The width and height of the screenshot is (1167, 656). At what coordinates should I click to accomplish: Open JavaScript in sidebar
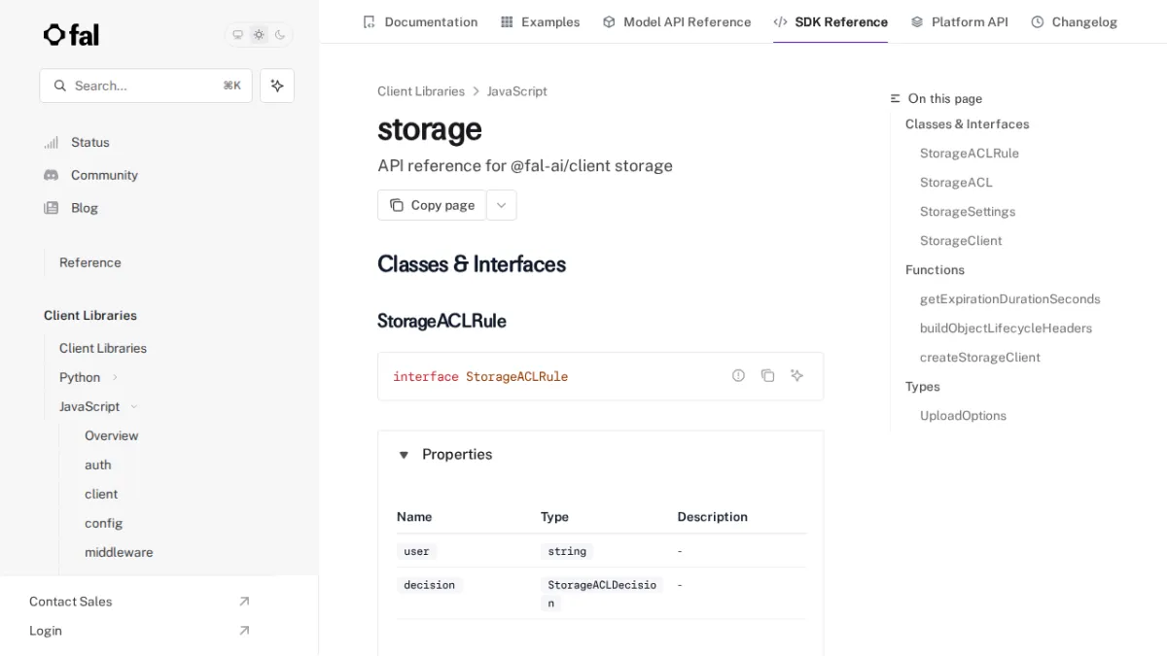pyautogui.click(x=89, y=406)
